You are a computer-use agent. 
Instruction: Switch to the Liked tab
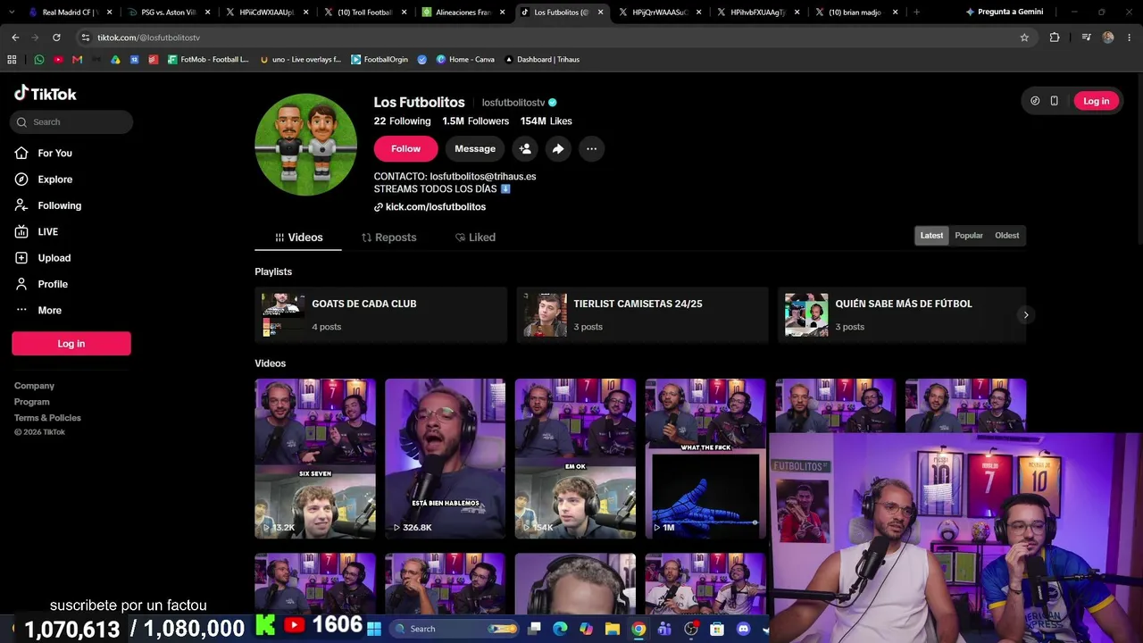[475, 238]
